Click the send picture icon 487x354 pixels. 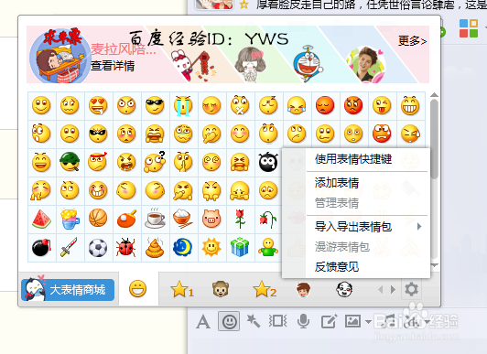click(x=352, y=321)
